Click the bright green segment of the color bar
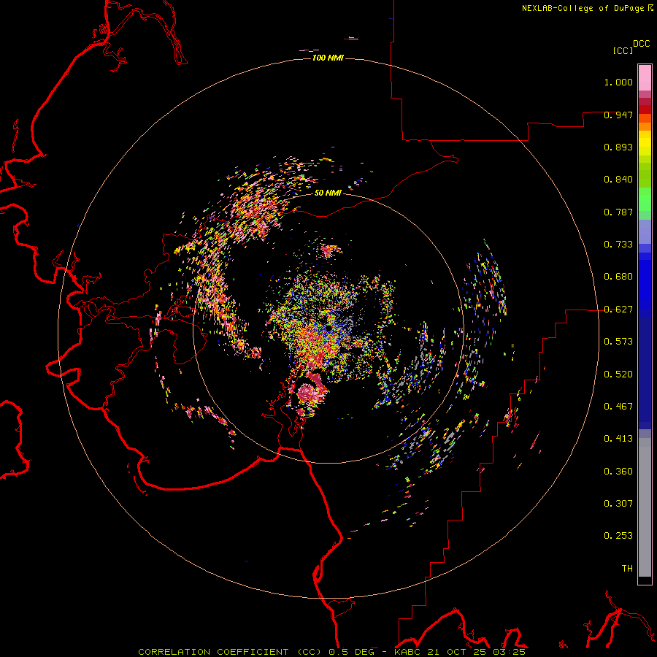The image size is (657, 657). point(645,199)
